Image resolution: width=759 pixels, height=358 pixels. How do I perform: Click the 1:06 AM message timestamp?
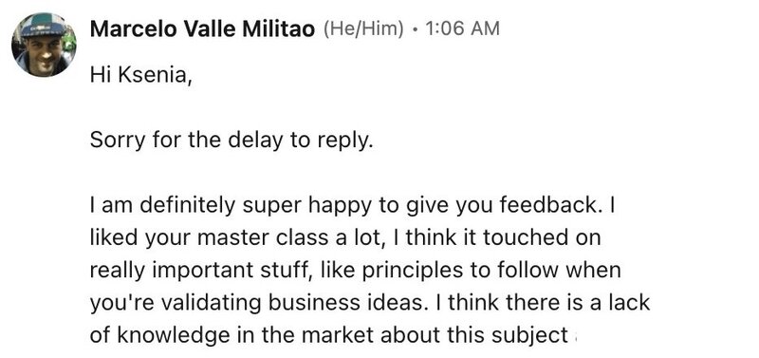click(x=461, y=29)
